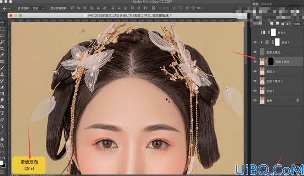Viewport: 304px width, 176px height.
Task: Select the Eraser tool
Action: (2, 87)
